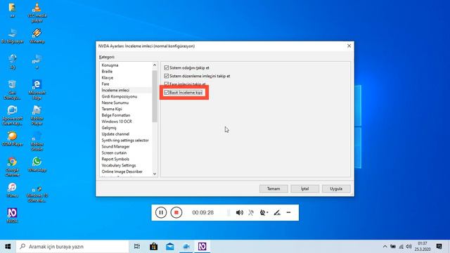Pause the screen recording
This screenshot has height=253, width=450.
tap(161, 212)
